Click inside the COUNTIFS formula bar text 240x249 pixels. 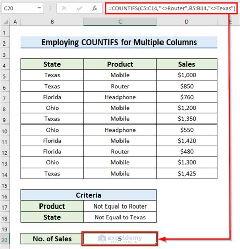pyautogui.click(x=172, y=8)
